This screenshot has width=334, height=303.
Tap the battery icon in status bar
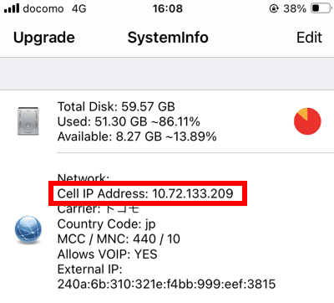click(x=320, y=8)
